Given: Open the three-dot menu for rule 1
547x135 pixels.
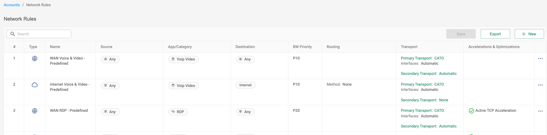Looking at the screenshot, I should [540, 59].
